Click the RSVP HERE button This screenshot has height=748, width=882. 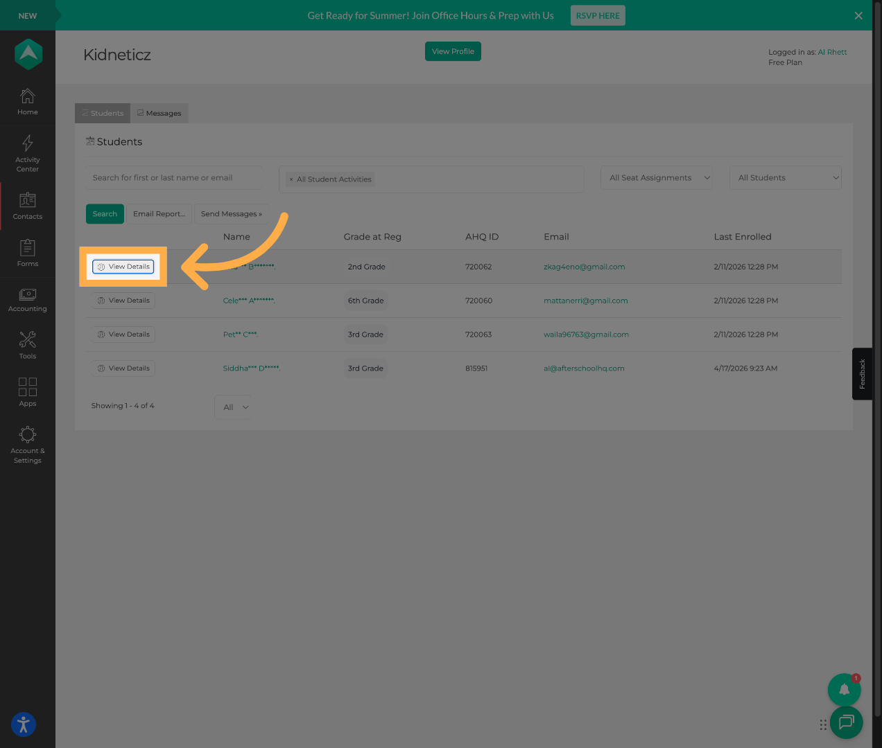click(598, 15)
